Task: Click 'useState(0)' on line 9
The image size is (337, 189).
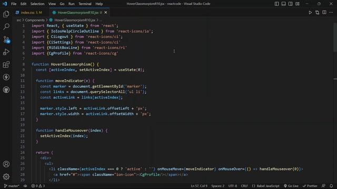Action: 130,70
